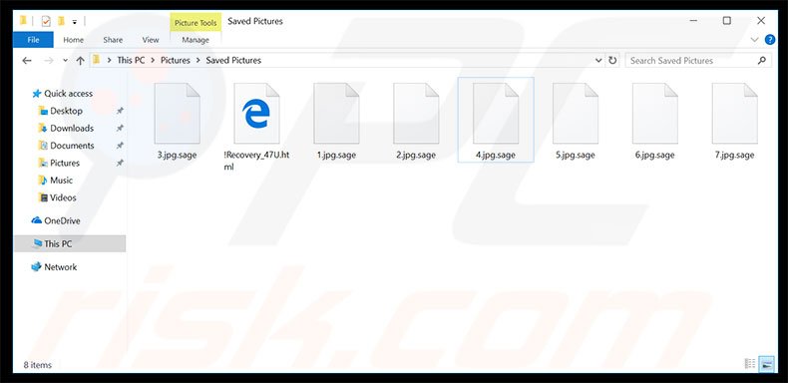
Task: Go up one folder level arrow
Action: [80, 60]
